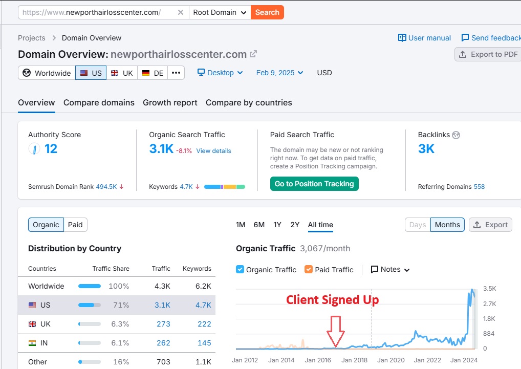Select the 1M time range
The image size is (521, 369).
tap(241, 225)
